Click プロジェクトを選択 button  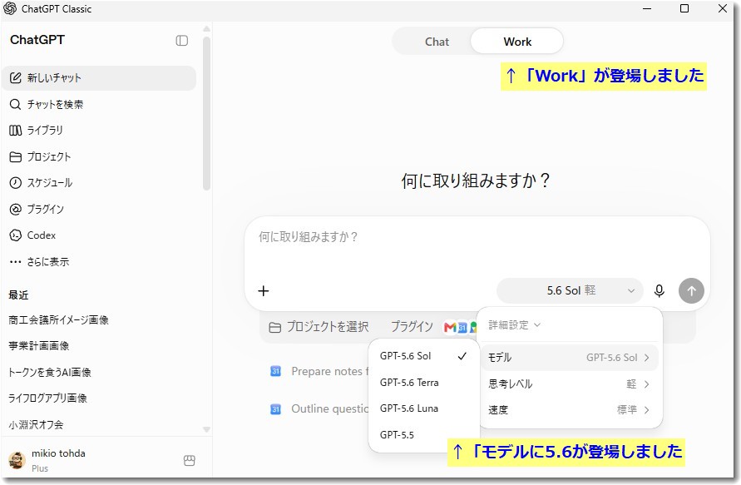click(319, 327)
